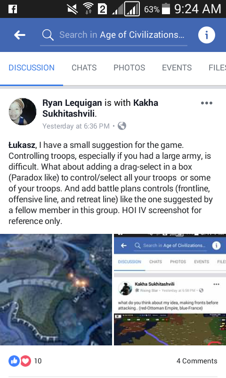Tap the red heart reaction icon
The height and width of the screenshot is (378, 226).
(x=25, y=361)
